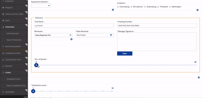This screenshot has height=98, width=203.
Task: Collapse Forms menu corner triangle
Action: pos(27,71)
